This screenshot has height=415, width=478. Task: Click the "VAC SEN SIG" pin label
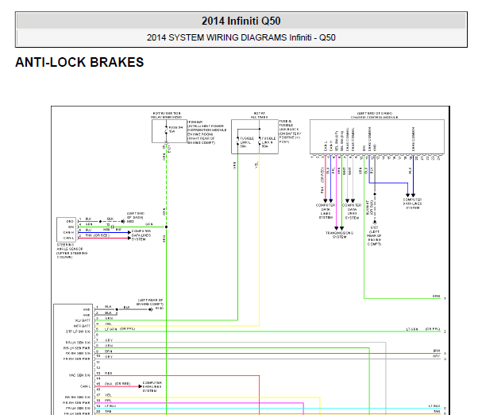point(79,375)
